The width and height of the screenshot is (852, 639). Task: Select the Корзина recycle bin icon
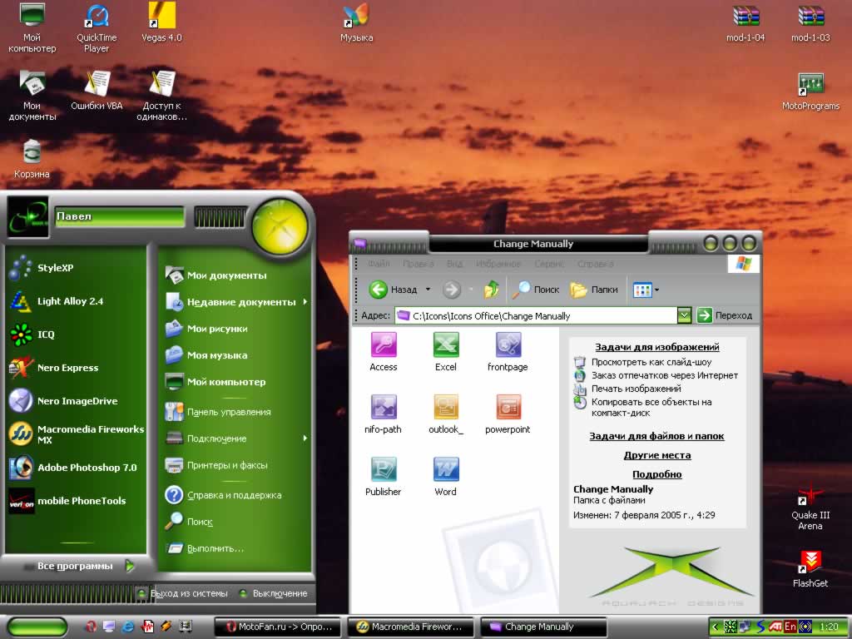tap(32, 159)
